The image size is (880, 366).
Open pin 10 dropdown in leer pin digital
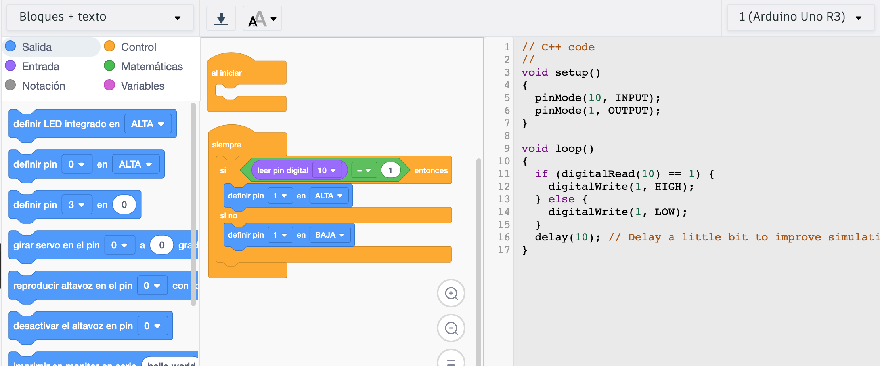[x=327, y=170]
